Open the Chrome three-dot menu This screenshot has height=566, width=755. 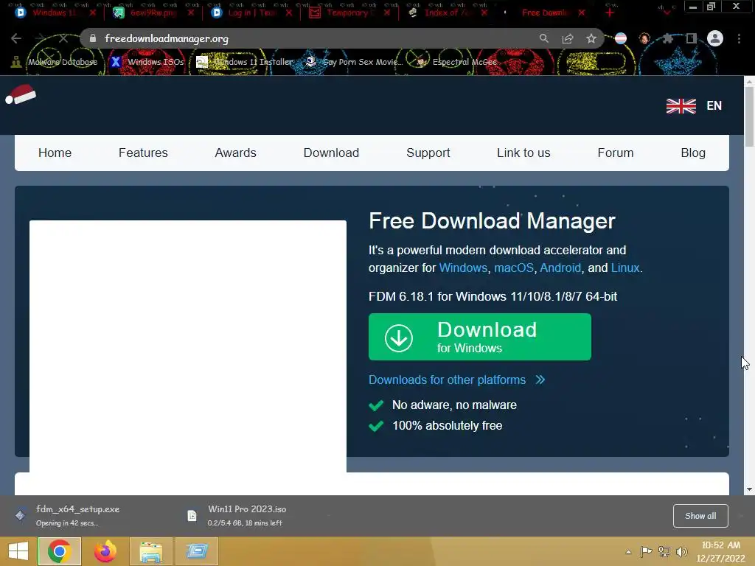(739, 38)
